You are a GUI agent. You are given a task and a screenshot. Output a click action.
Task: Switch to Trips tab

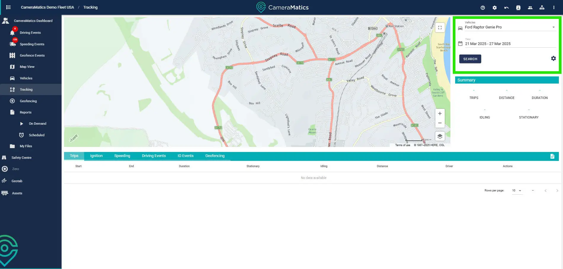point(74,156)
